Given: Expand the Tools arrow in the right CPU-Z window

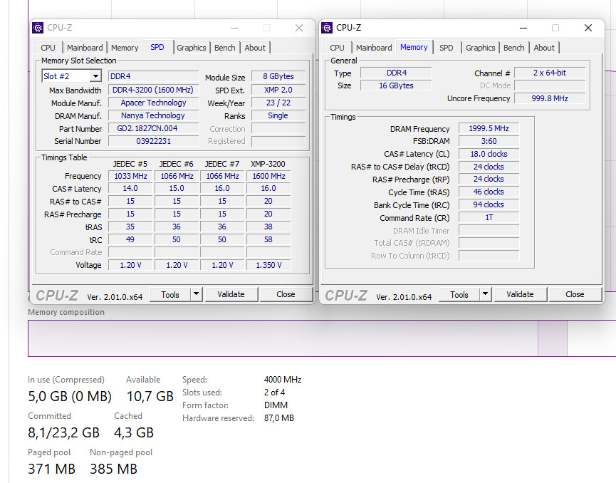Looking at the screenshot, I should point(486,294).
